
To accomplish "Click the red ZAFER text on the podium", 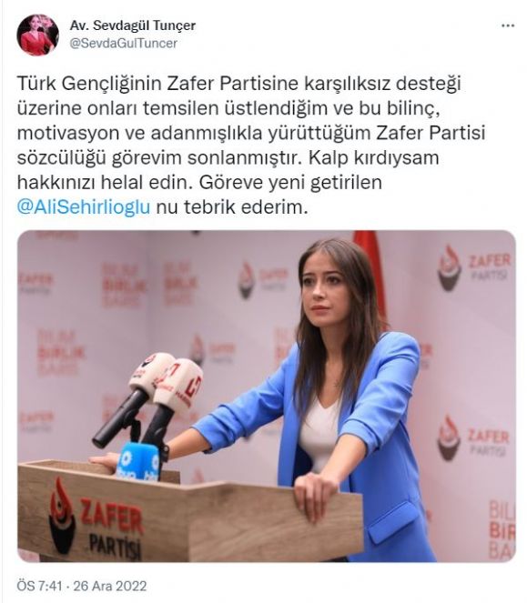I will click(112, 516).
